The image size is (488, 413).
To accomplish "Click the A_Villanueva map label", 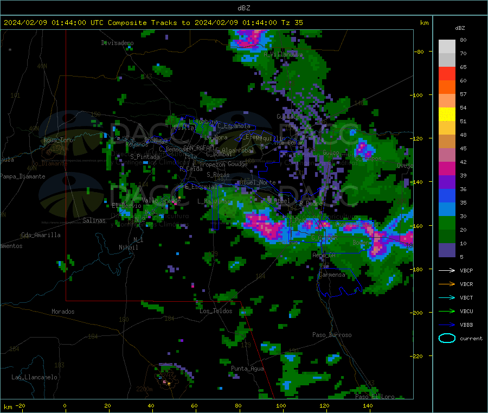I will click(283, 54).
